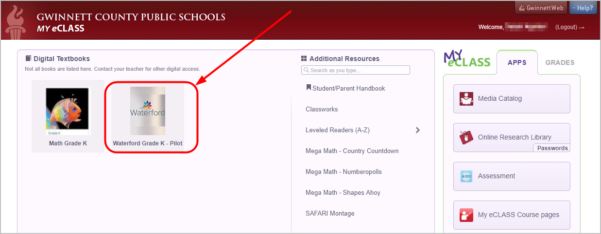Open the Media Catalog app
Screen dimensions: 601x234
click(x=512, y=99)
